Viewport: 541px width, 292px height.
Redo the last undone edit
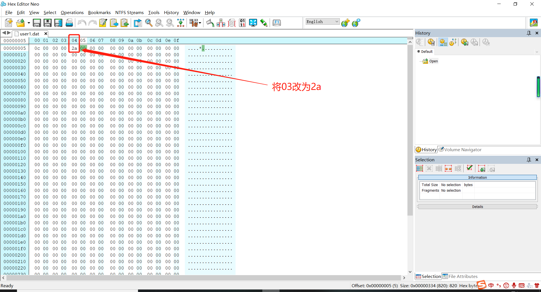92,22
